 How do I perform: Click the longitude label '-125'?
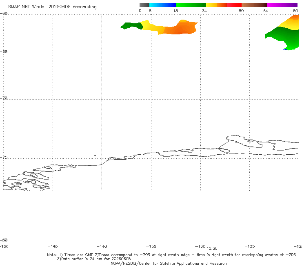click(250, 246)
